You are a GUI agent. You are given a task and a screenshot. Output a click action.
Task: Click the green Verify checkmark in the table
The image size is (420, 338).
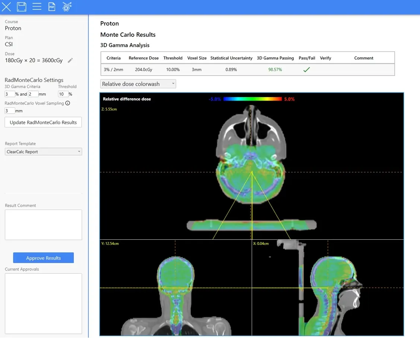tap(306, 69)
